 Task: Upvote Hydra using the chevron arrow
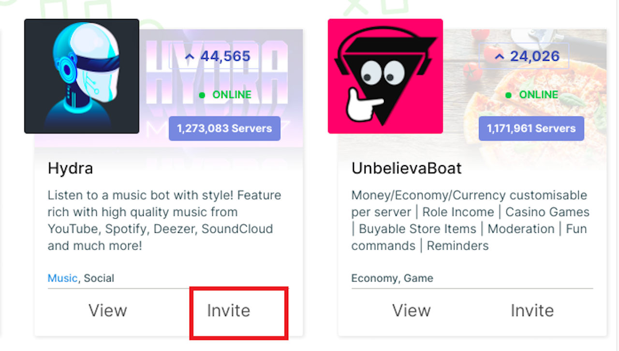(x=190, y=56)
